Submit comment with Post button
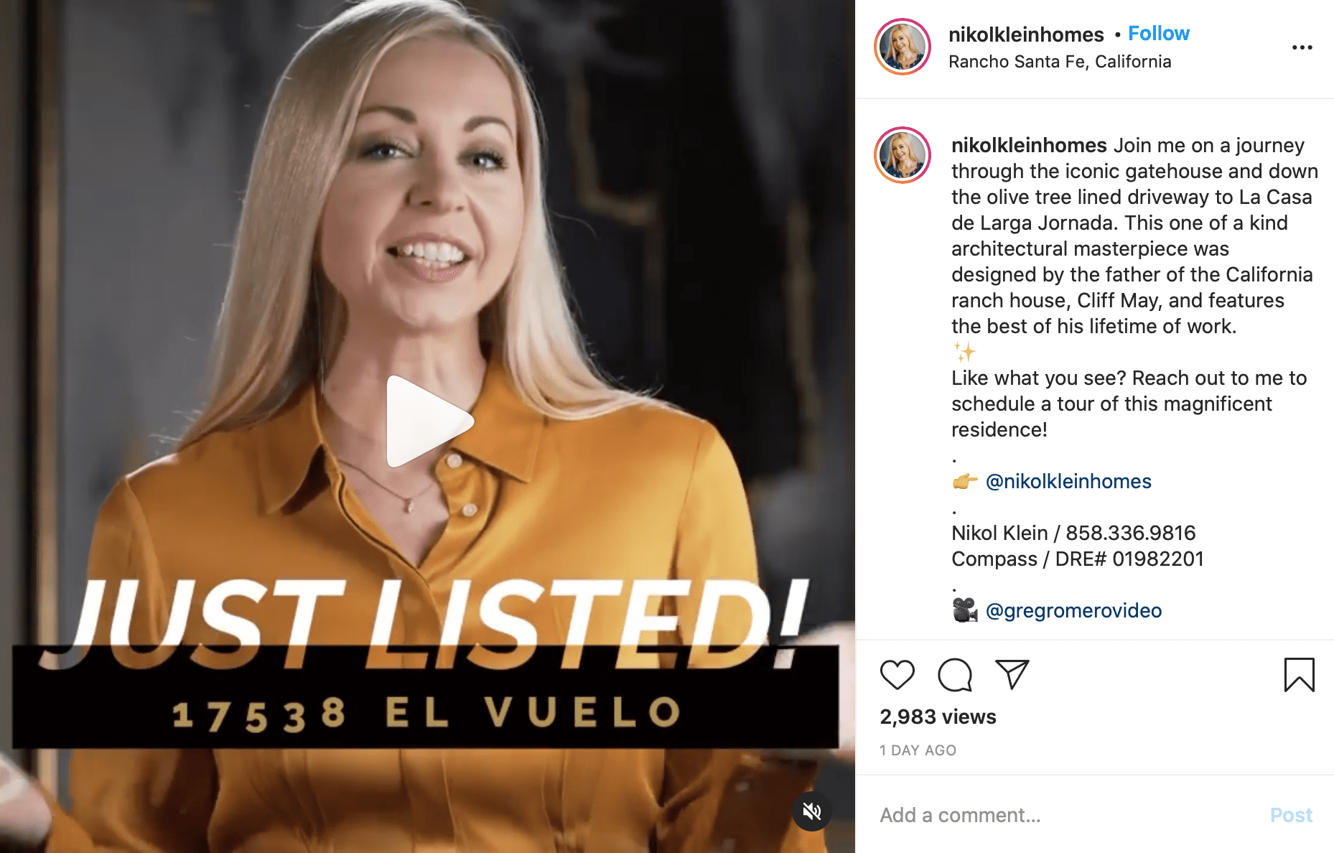This screenshot has height=853, width=1334. (1291, 815)
